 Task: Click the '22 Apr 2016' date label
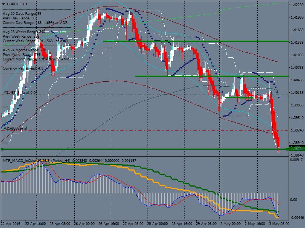(x=10, y=224)
